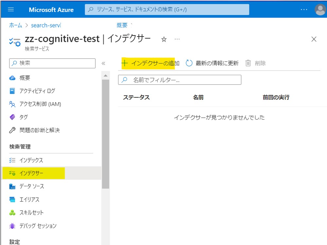The width and height of the screenshot is (327, 245).
Task: Click magnifier icon in sidebar search
Action: pyautogui.click(x=14, y=63)
